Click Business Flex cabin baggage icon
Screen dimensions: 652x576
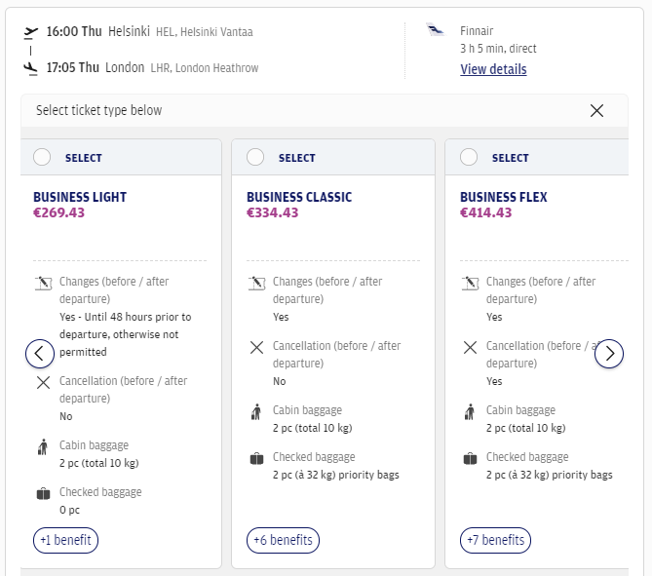click(470, 412)
